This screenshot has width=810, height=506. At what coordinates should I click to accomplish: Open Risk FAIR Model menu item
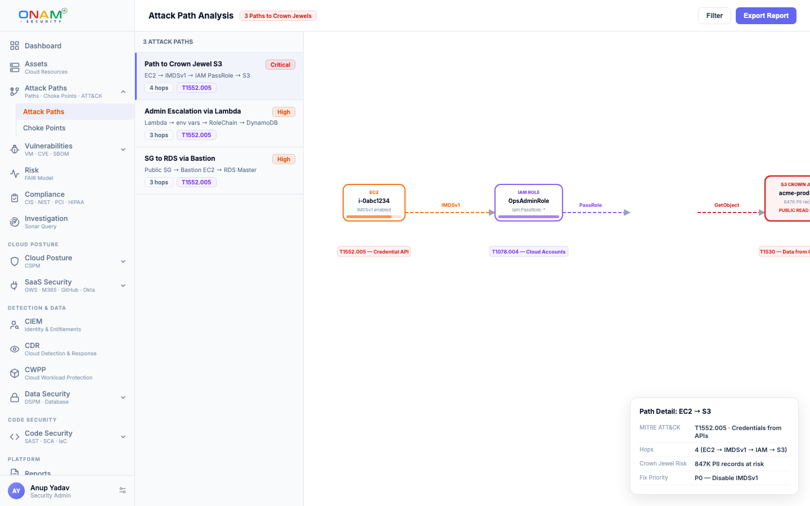click(67, 174)
